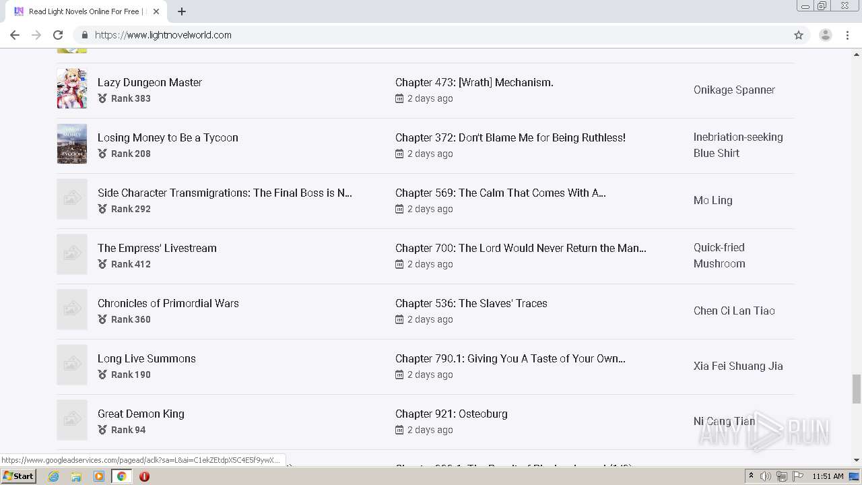Viewport: 862px width, 485px height.
Task: Open Chronicles of Primordial Wars title
Action: (x=168, y=303)
